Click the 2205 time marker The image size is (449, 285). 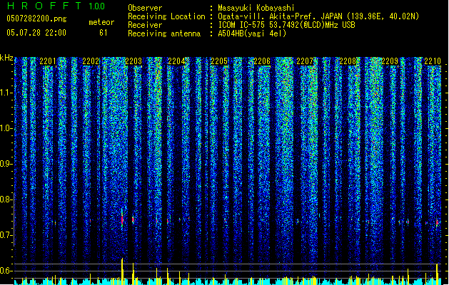tap(219, 61)
